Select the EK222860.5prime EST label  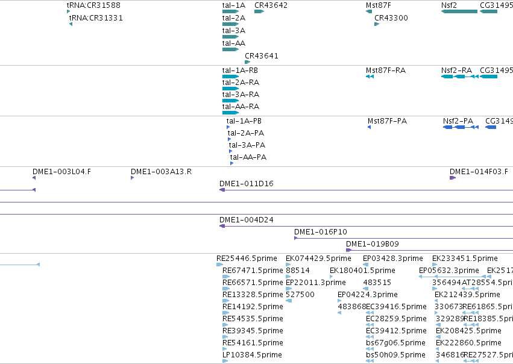(468, 343)
